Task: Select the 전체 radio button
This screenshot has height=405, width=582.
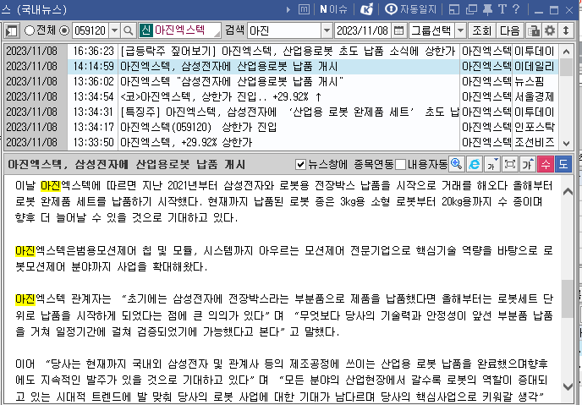Action: 30,30
